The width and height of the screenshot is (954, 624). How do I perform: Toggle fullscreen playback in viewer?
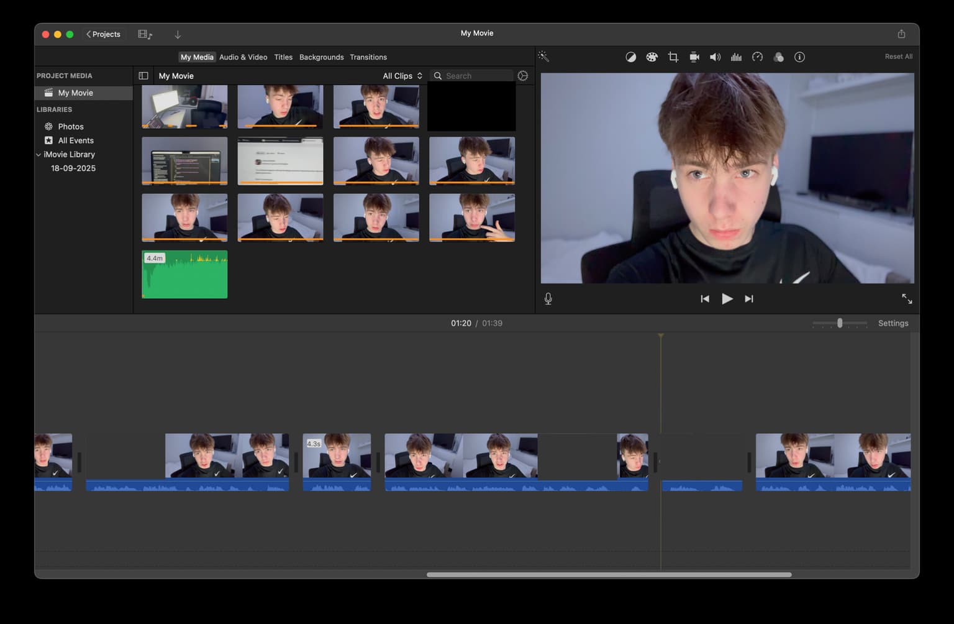pos(907,299)
